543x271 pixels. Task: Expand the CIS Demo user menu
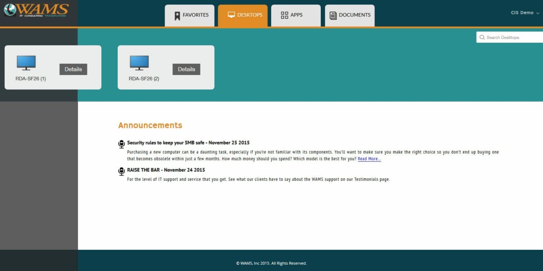525,13
